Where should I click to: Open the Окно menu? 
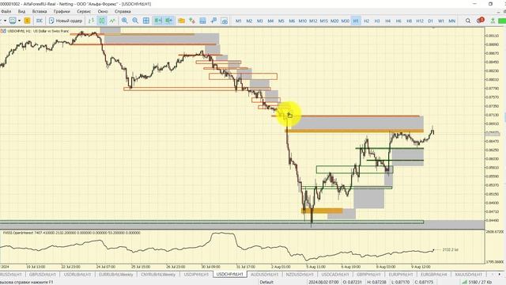[103, 11]
